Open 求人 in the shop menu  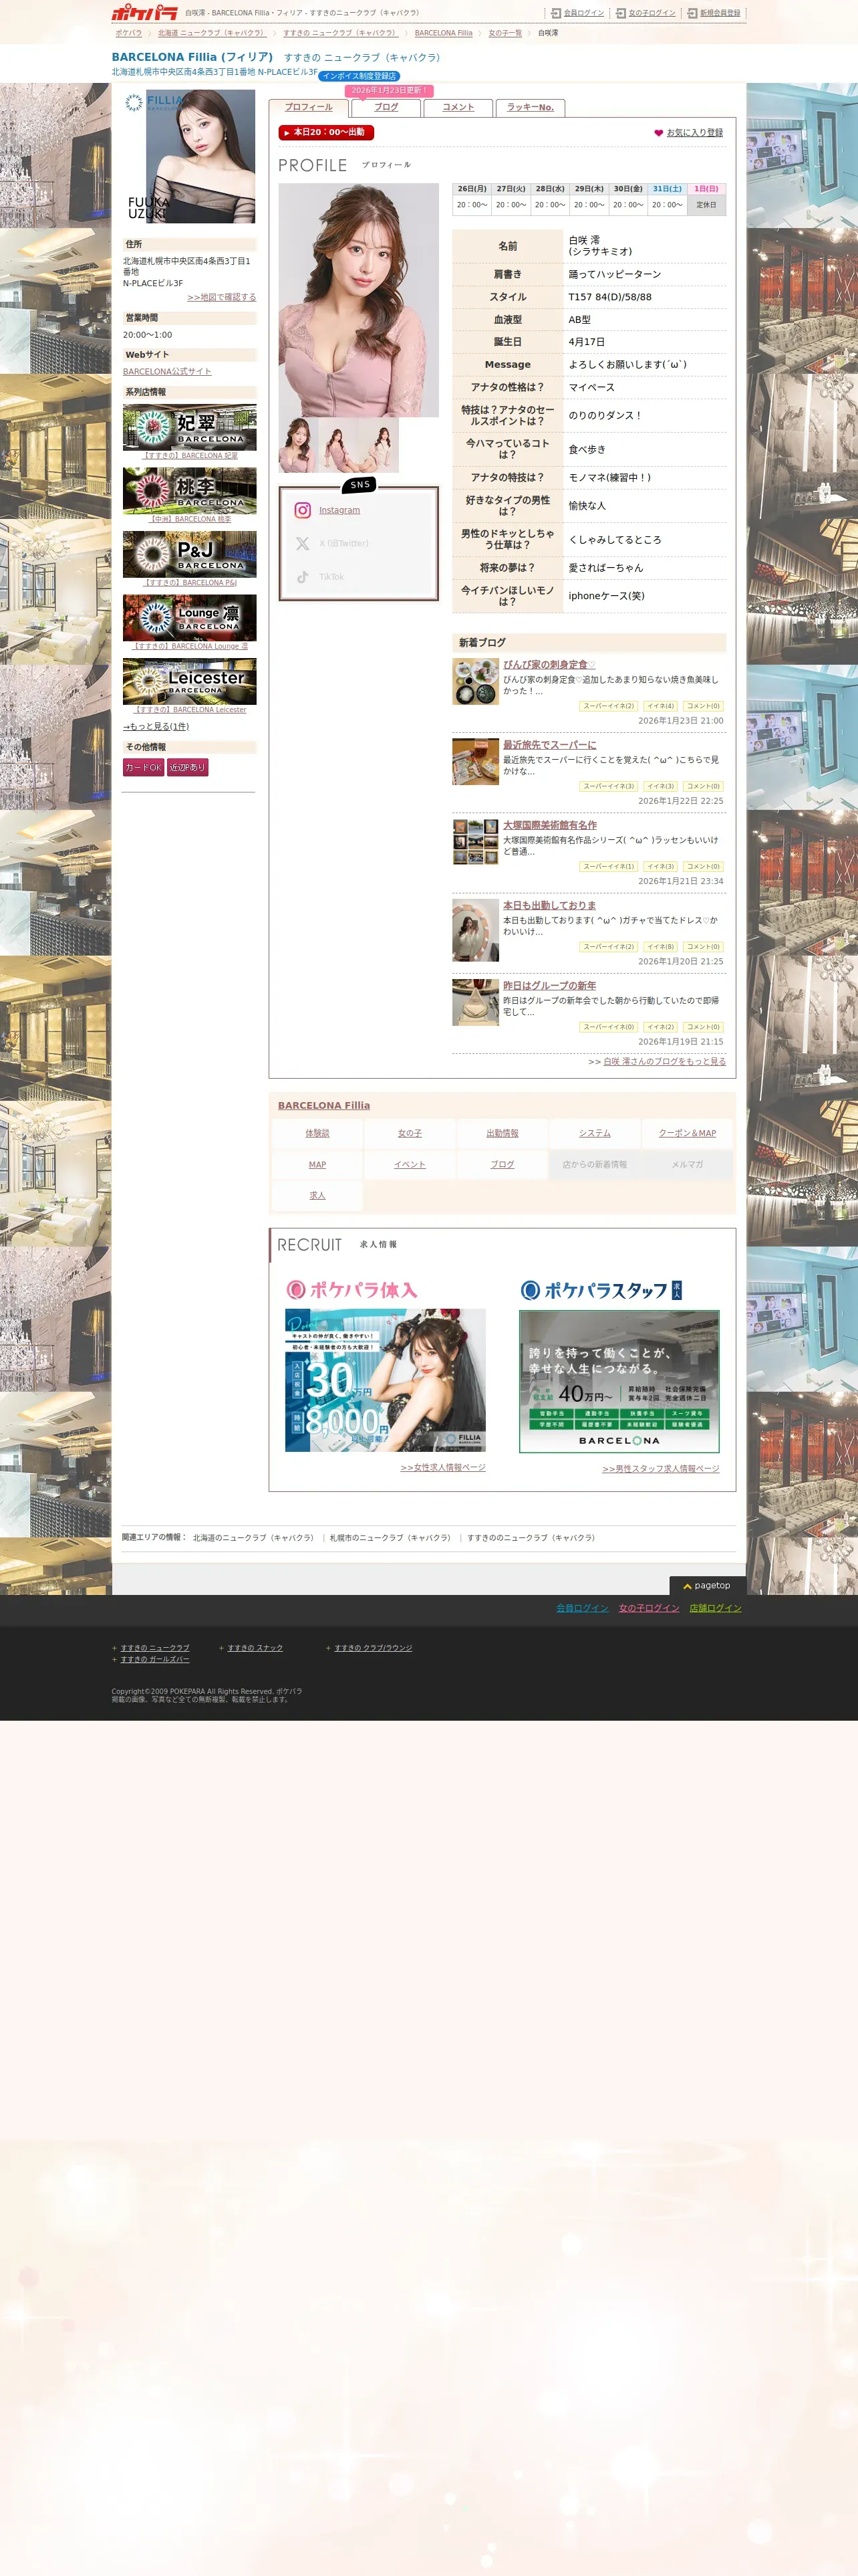tap(317, 1196)
